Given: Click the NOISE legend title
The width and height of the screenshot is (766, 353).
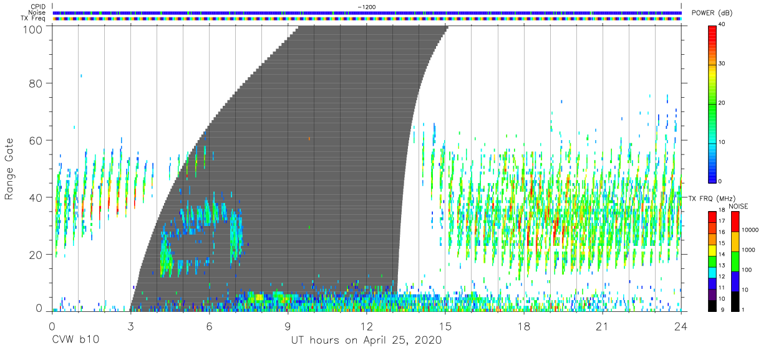Looking at the screenshot, I should (740, 206).
